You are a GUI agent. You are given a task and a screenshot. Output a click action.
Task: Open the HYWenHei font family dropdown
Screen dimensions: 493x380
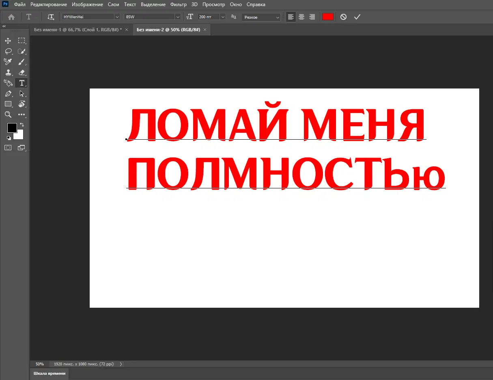(x=117, y=17)
